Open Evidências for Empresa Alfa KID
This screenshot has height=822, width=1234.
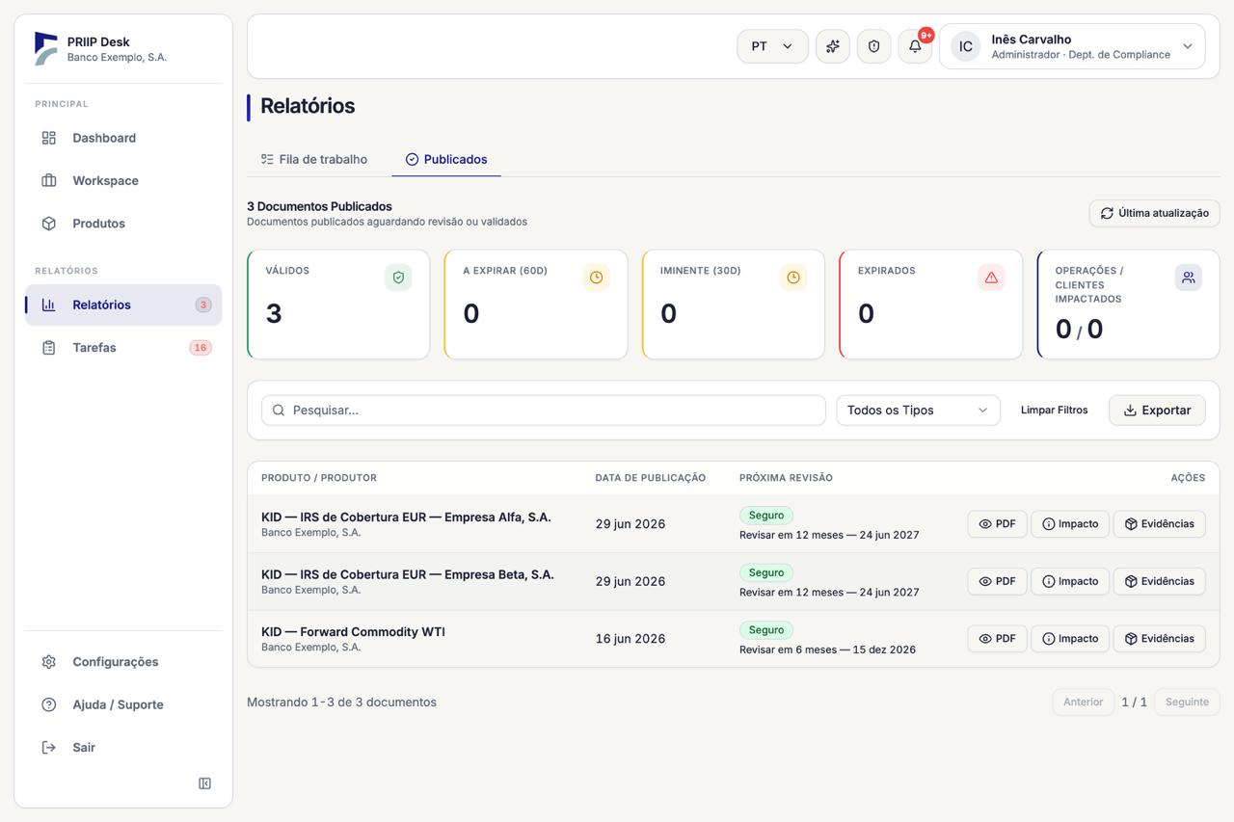click(1160, 524)
